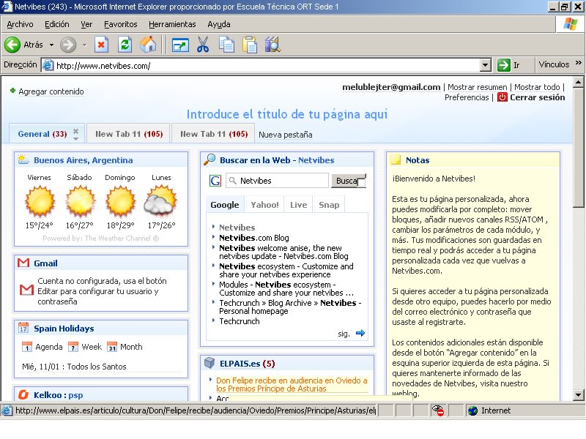Click the Month calendar view link

click(x=131, y=347)
